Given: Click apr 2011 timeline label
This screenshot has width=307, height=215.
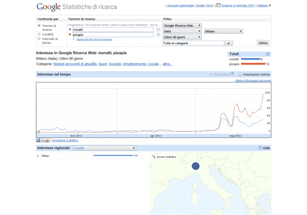Looking at the screenshot, I should tap(156, 136).
